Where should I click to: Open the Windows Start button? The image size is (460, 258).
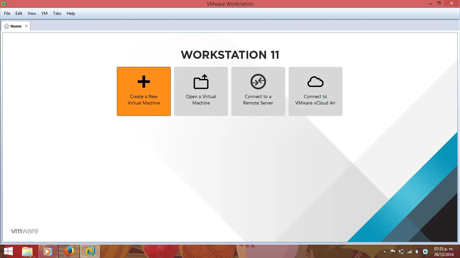8,251
